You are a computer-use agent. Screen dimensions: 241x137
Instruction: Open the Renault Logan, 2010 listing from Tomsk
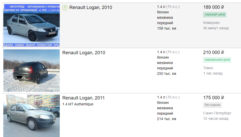[84, 53]
